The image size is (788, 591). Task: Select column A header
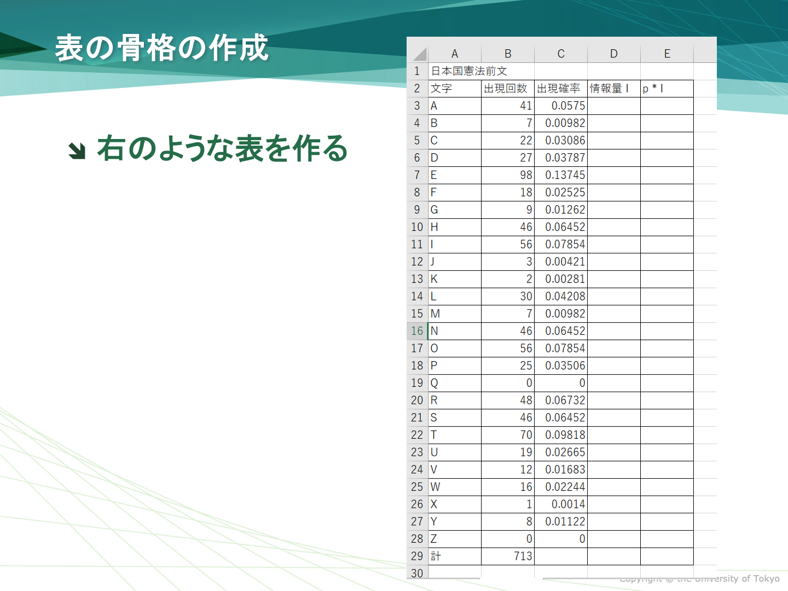tap(455, 54)
